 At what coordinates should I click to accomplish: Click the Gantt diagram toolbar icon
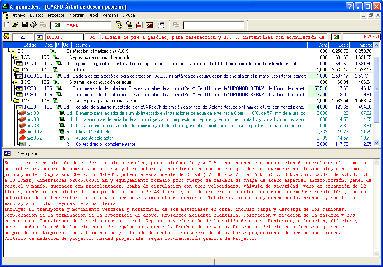click(161, 25)
